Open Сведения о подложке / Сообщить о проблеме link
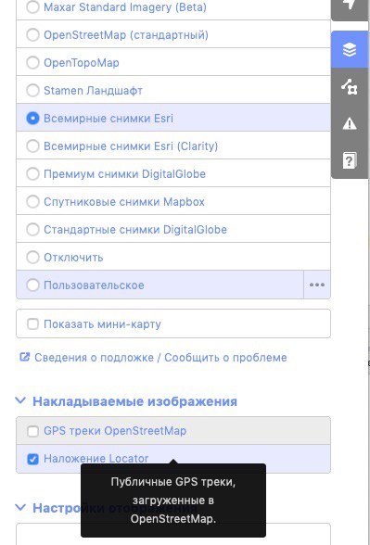This screenshot has height=545, width=370. pos(160,358)
